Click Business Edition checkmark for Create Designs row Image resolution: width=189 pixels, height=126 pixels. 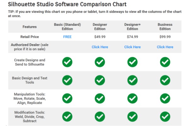[165, 62]
